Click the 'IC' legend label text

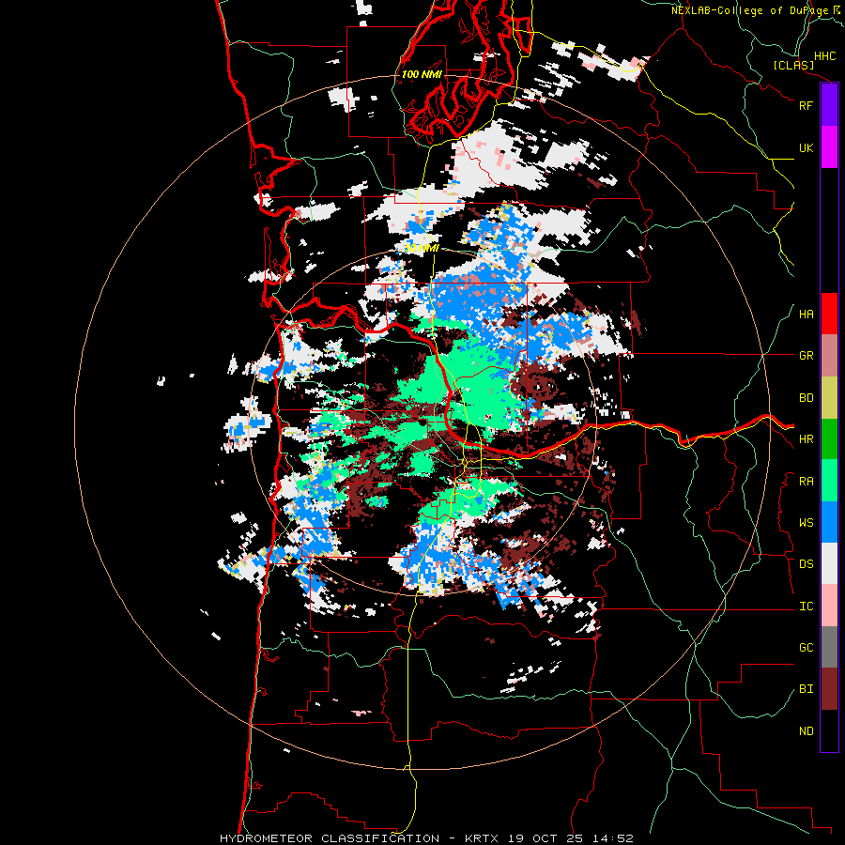[807, 607]
